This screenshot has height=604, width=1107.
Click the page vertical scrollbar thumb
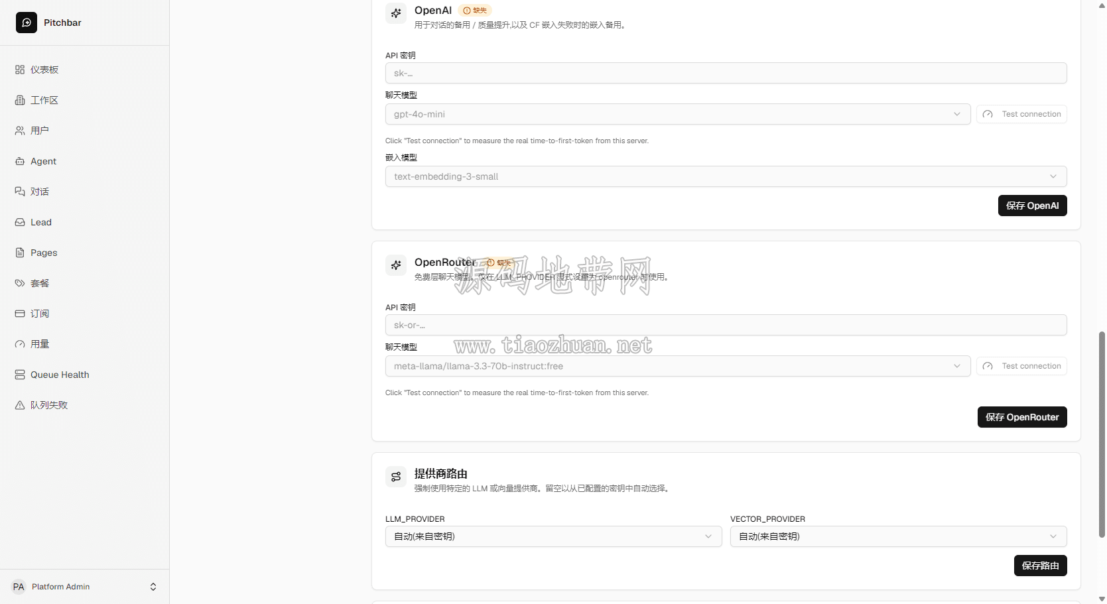pyautogui.click(x=1102, y=434)
